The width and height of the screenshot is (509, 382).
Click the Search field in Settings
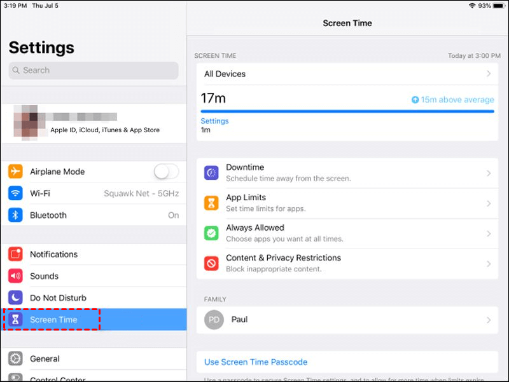pos(94,71)
